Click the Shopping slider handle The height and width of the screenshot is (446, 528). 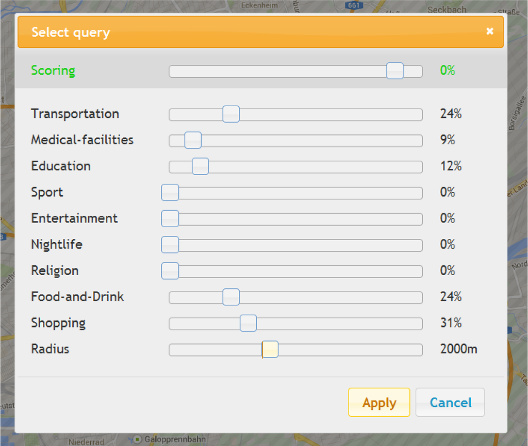click(249, 323)
